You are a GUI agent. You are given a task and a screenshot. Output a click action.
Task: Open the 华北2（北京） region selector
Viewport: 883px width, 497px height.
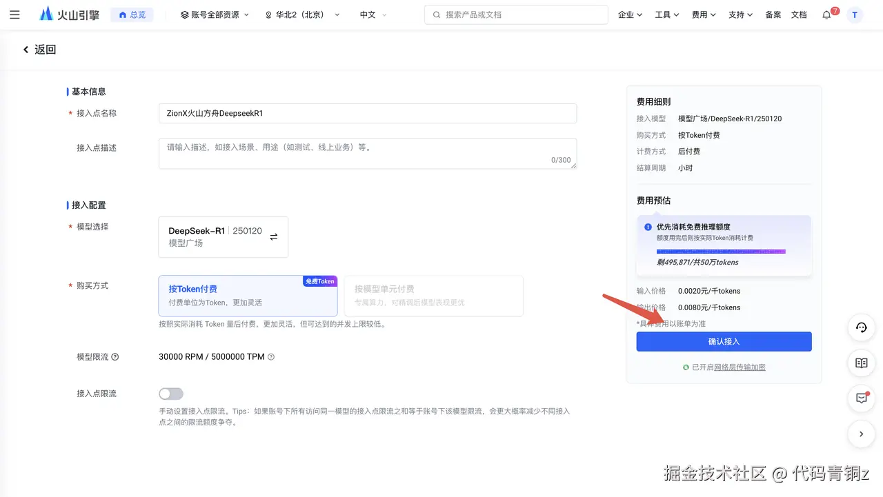click(x=302, y=14)
